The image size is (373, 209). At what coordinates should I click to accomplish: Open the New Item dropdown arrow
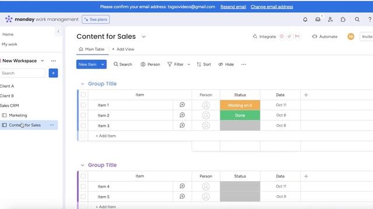click(x=103, y=64)
